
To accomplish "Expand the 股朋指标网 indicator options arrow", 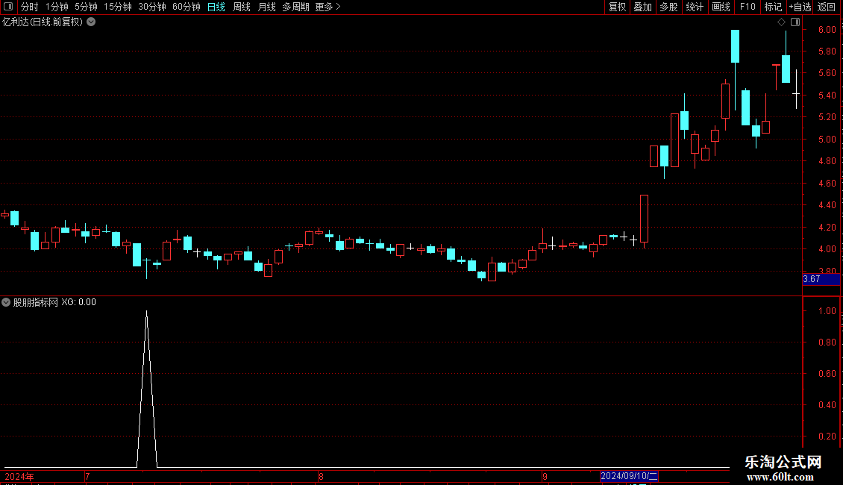I will tap(6, 302).
